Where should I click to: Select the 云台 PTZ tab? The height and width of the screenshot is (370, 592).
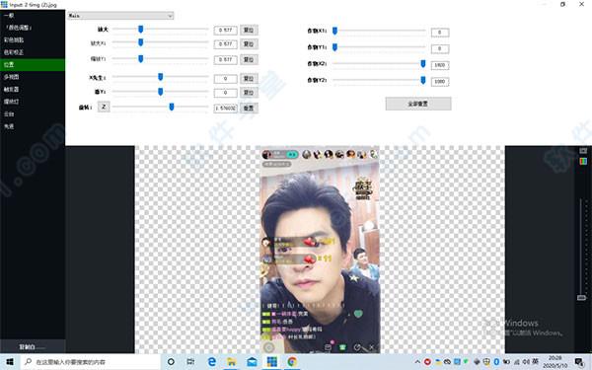[x=33, y=114]
